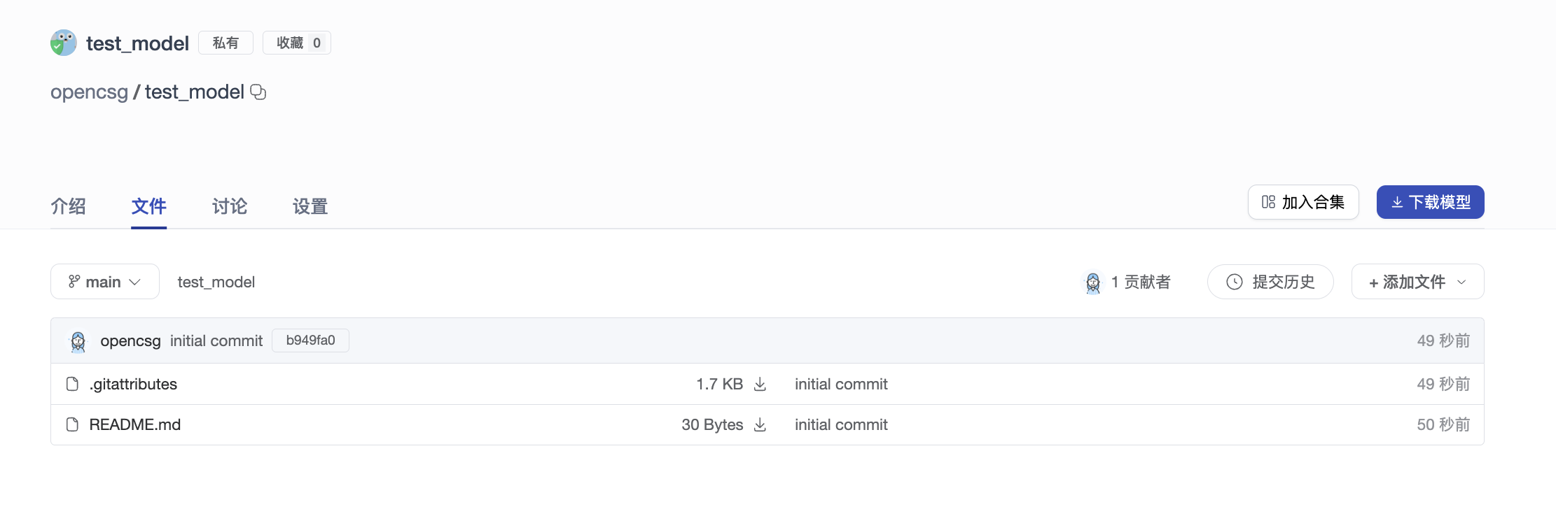
Task: Click the file icon beside .gitattributes
Action: click(x=72, y=384)
